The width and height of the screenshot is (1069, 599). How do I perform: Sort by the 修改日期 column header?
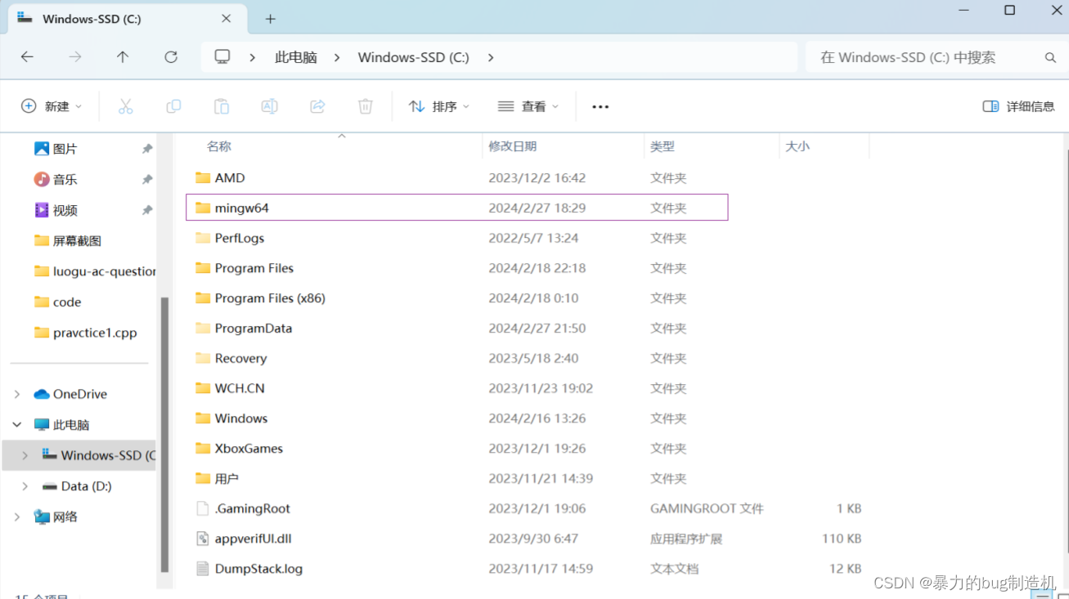tap(513, 146)
